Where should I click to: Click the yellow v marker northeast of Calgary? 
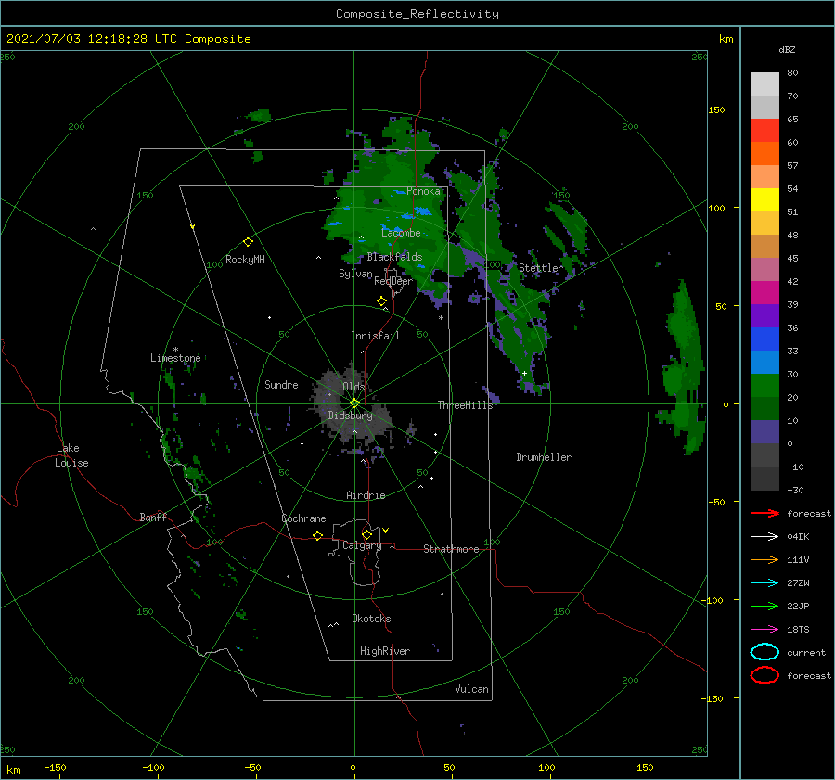pyautogui.click(x=386, y=531)
